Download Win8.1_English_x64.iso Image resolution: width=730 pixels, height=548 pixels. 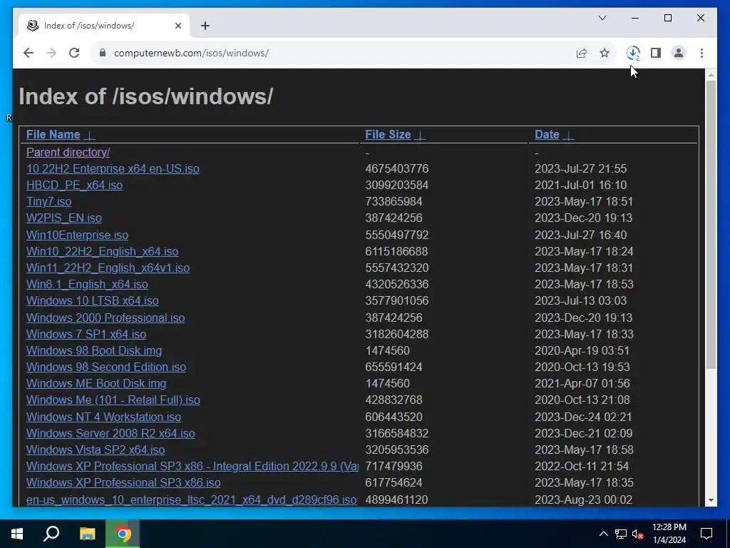pyautogui.click(x=87, y=284)
